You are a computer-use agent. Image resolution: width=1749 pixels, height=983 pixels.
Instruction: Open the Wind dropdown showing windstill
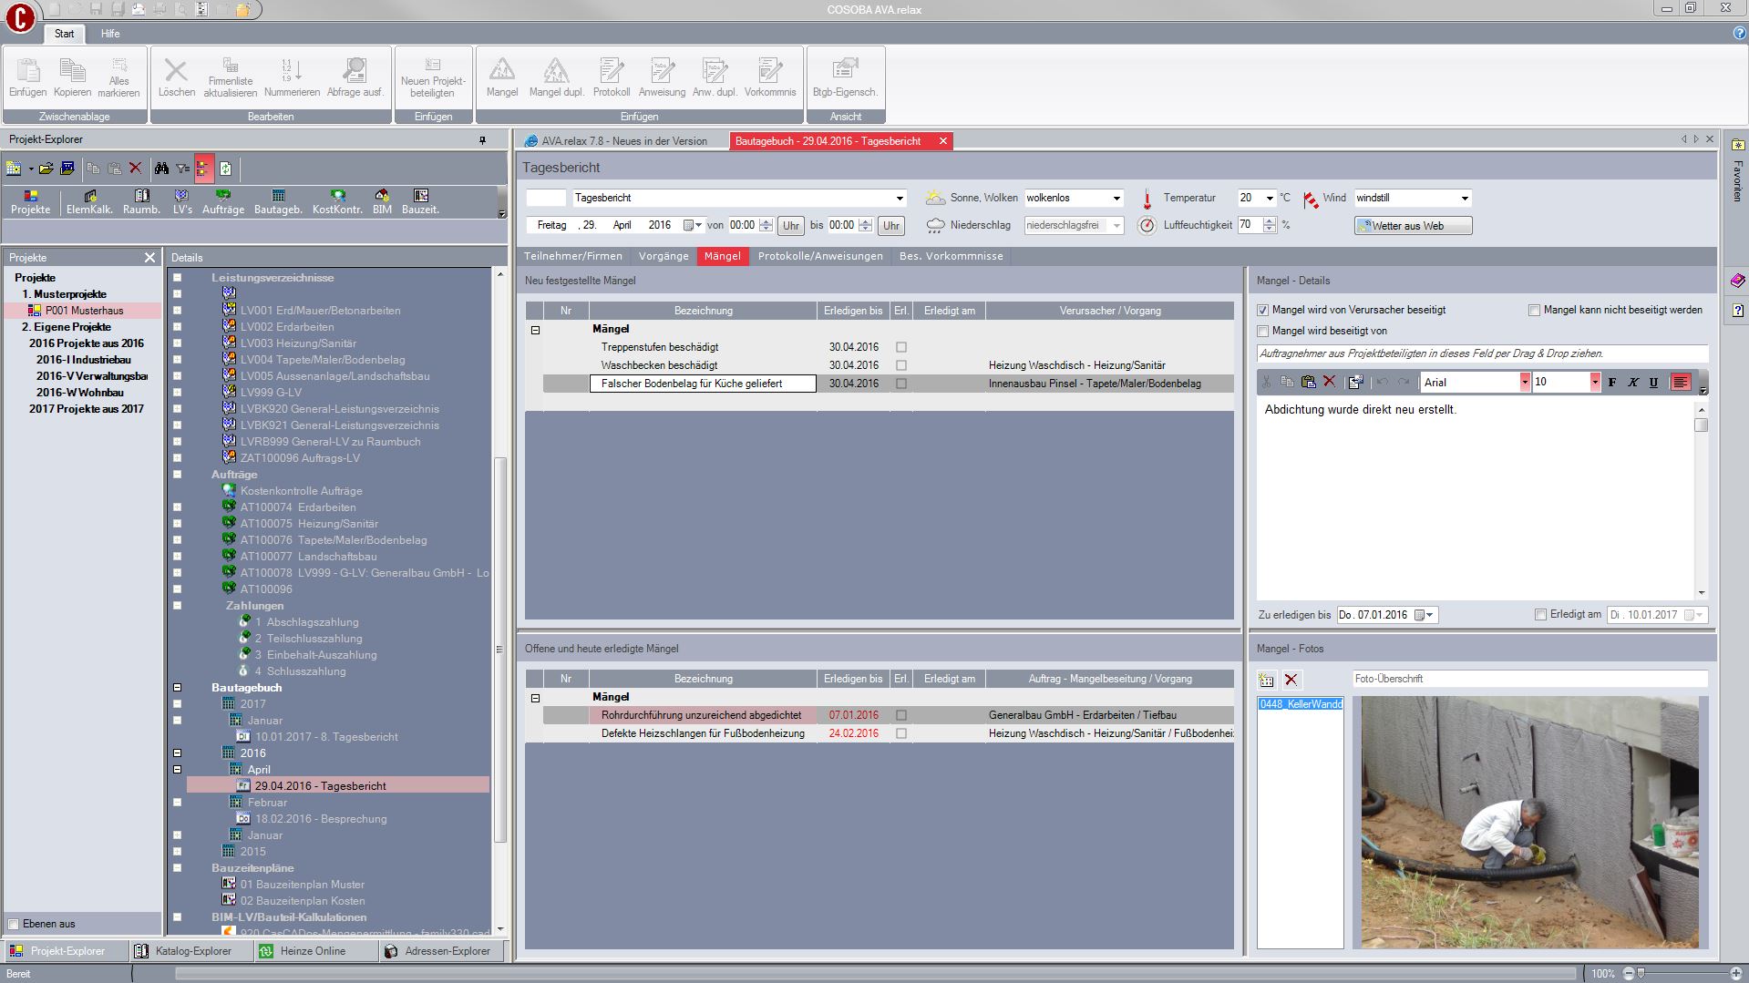click(x=1465, y=199)
